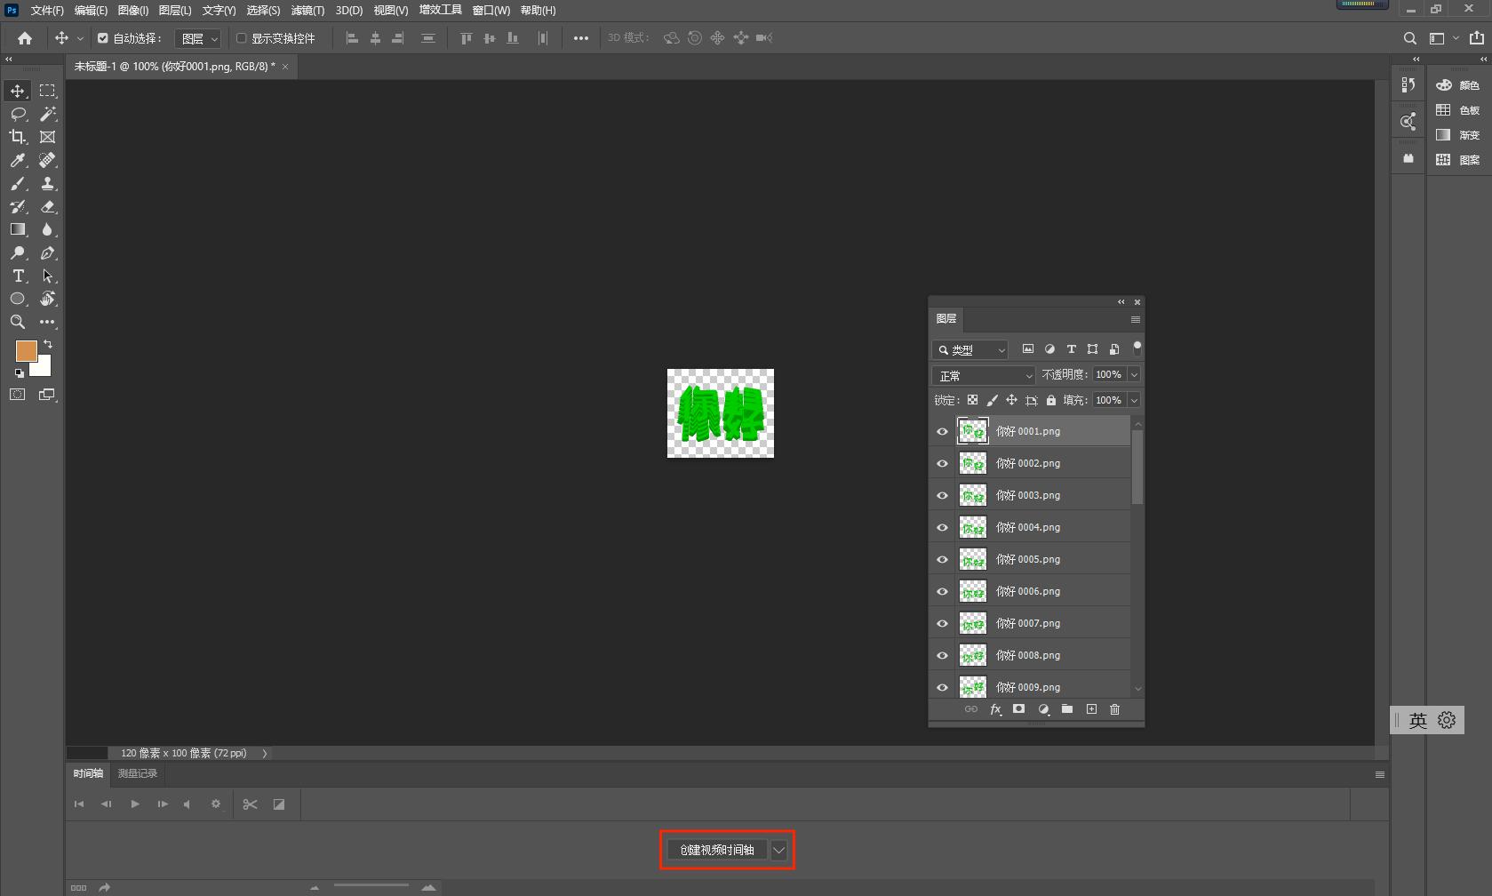Add a layer mask from Layers panel
Image resolution: width=1492 pixels, height=896 pixels.
click(1018, 709)
